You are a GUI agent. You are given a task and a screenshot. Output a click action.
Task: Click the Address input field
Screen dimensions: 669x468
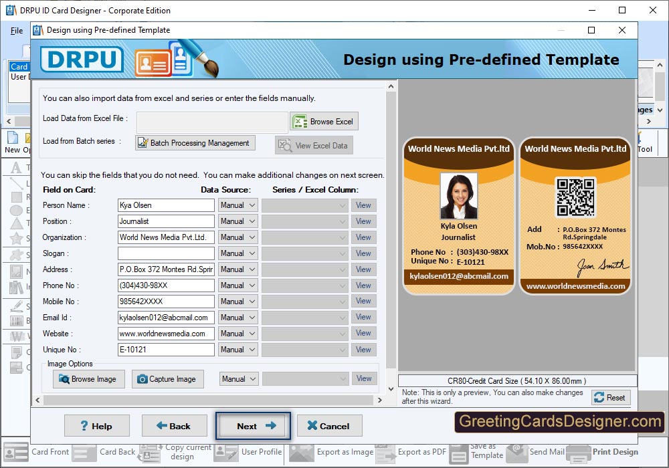(x=166, y=269)
